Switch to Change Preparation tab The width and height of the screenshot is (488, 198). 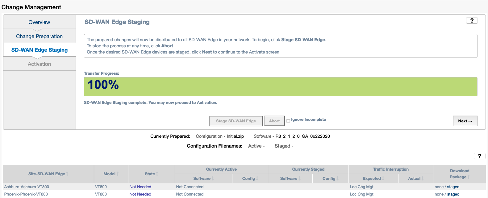(39, 36)
